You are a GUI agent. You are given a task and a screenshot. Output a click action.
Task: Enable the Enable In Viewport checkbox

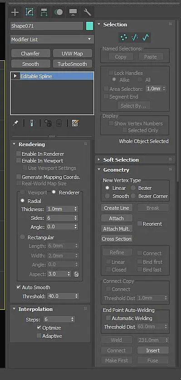(19, 160)
